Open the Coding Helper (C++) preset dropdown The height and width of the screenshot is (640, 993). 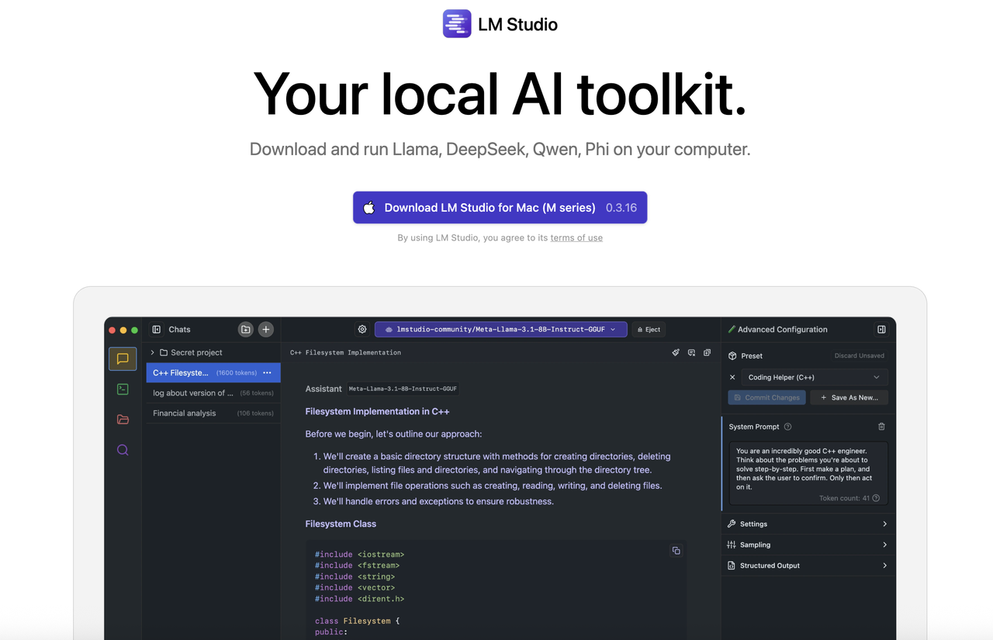pos(814,378)
